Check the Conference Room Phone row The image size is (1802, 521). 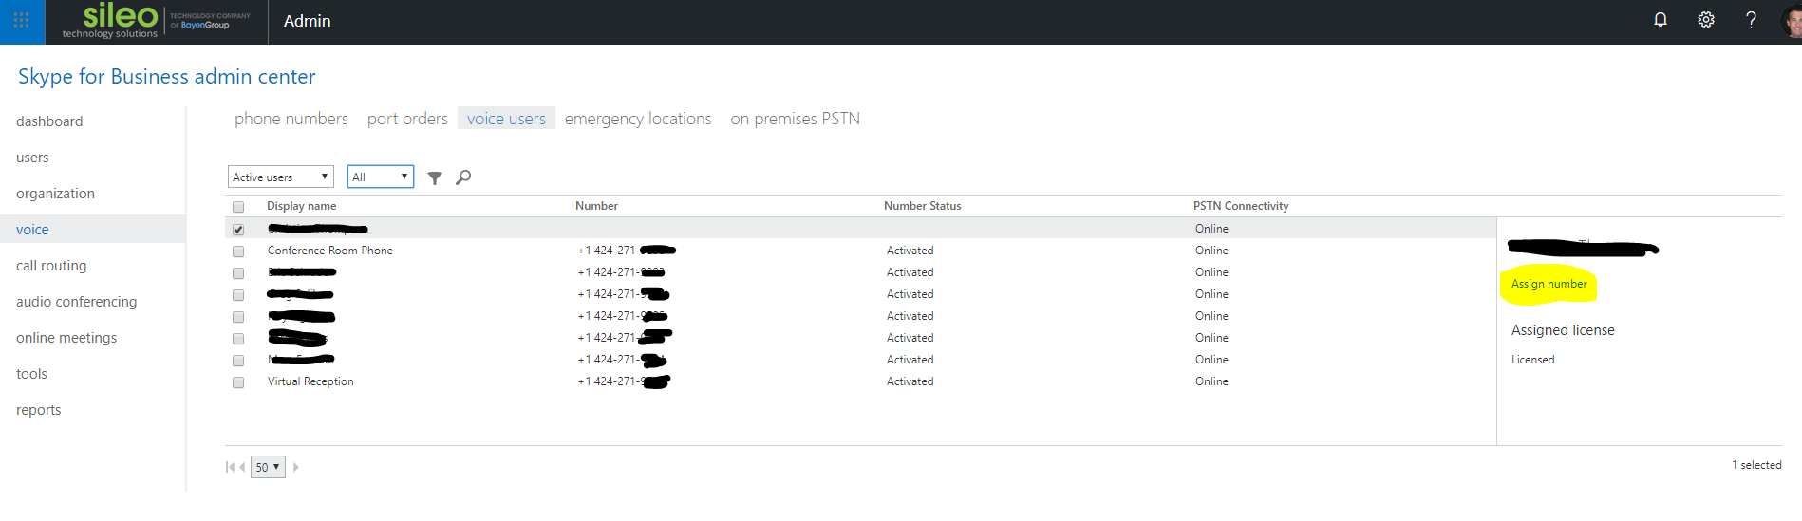(x=238, y=251)
